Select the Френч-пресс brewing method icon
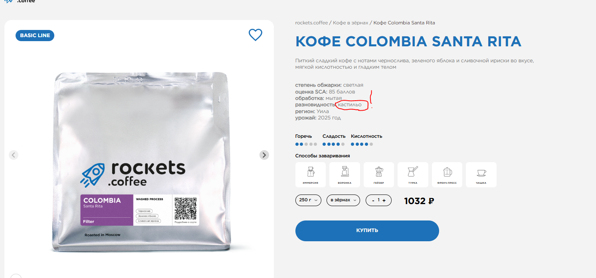This screenshot has height=278, width=596. click(x=447, y=175)
